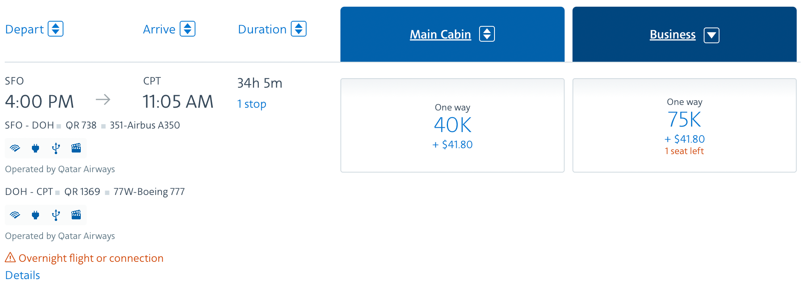Open the Main Cabin sort dropdown arrow

487,34
